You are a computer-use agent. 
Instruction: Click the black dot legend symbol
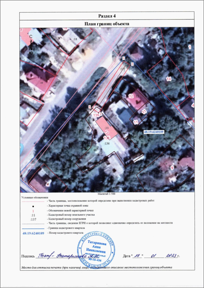pos(33,206)
